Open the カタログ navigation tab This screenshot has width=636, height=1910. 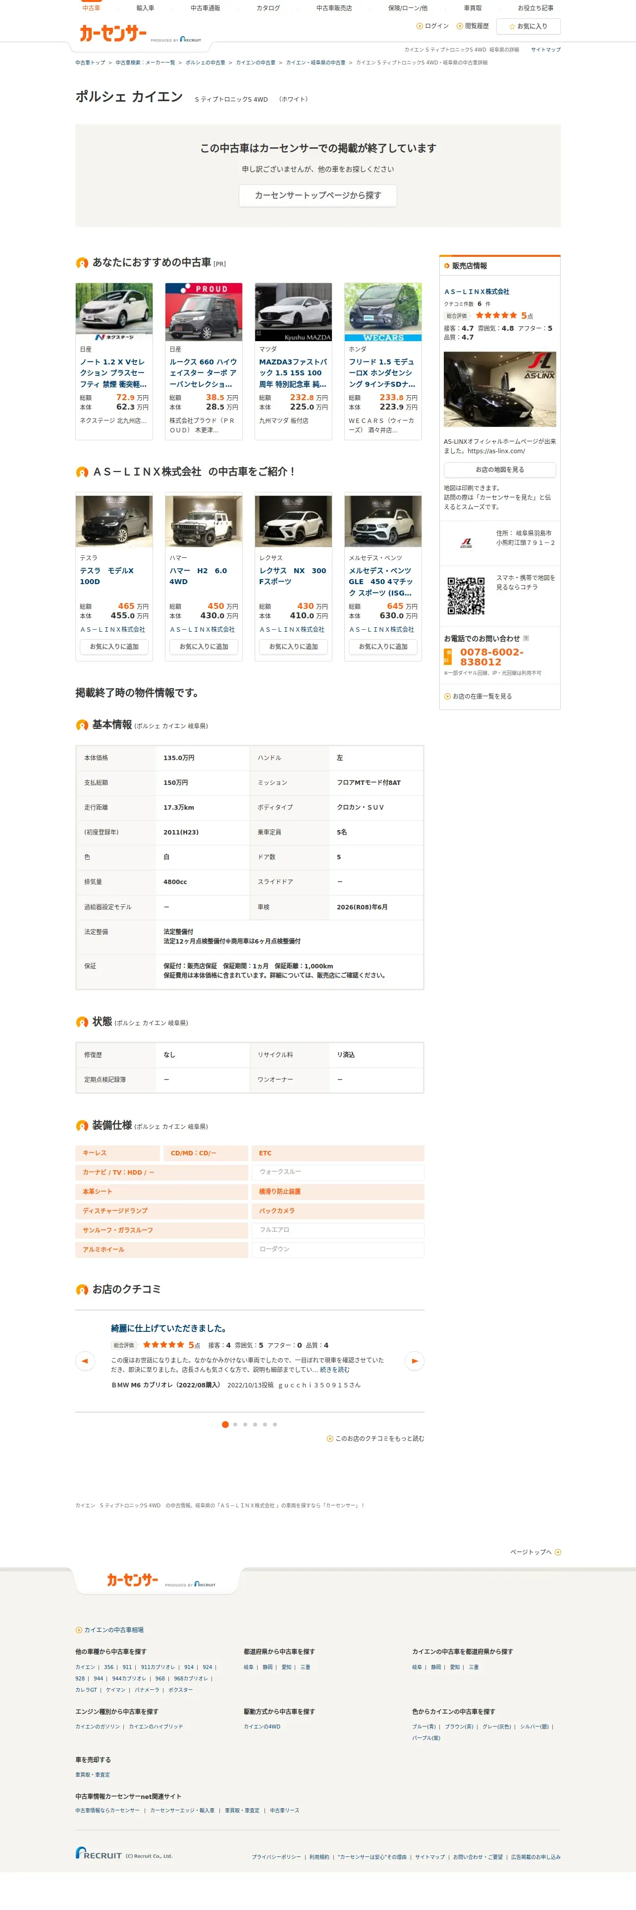click(x=268, y=8)
